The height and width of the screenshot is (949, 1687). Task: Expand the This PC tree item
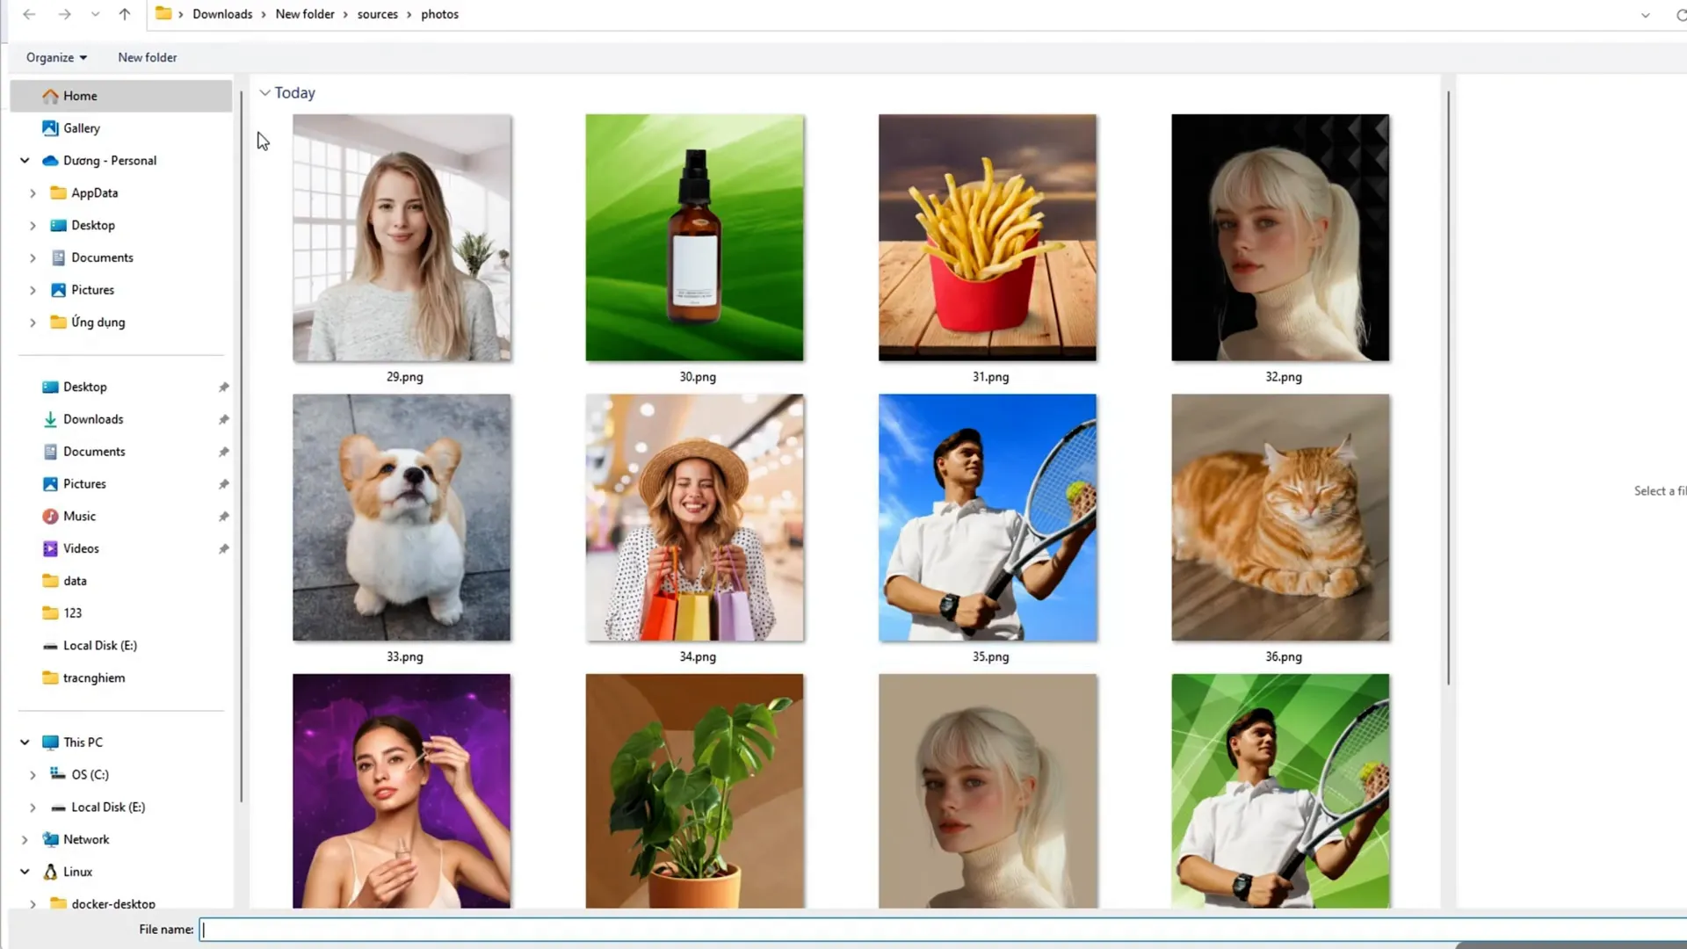click(25, 742)
